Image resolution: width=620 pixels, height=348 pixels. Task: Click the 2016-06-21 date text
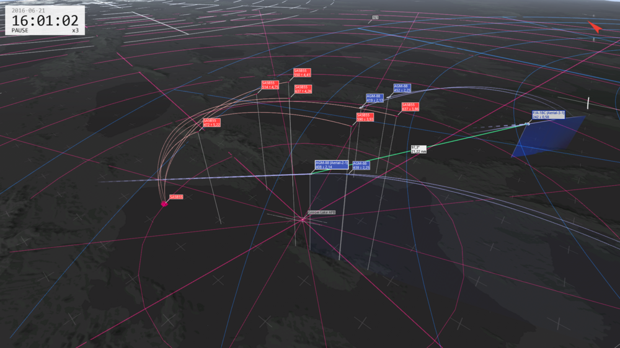coord(28,11)
